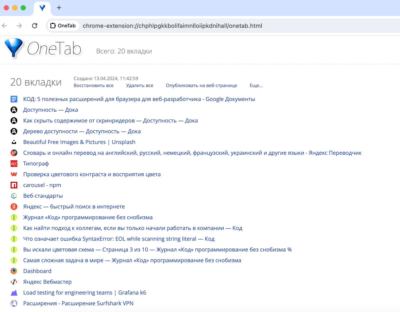Click the Дока favicon next to Доступность
This screenshot has width=400, height=312.
(x=14, y=110)
